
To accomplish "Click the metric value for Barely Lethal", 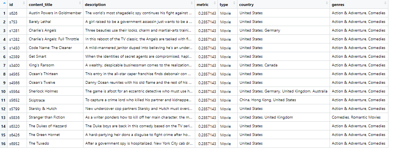I will pyautogui.click(x=207, y=22).
